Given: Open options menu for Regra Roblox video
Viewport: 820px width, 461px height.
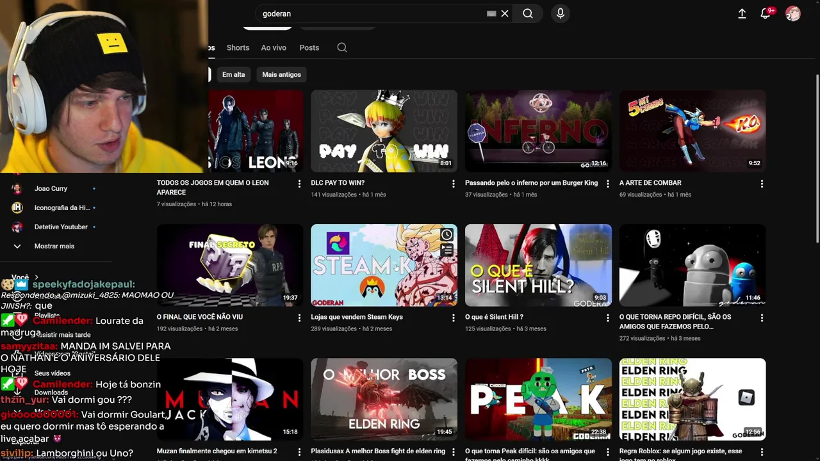Looking at the screenshot, I should tap(762, 452).
